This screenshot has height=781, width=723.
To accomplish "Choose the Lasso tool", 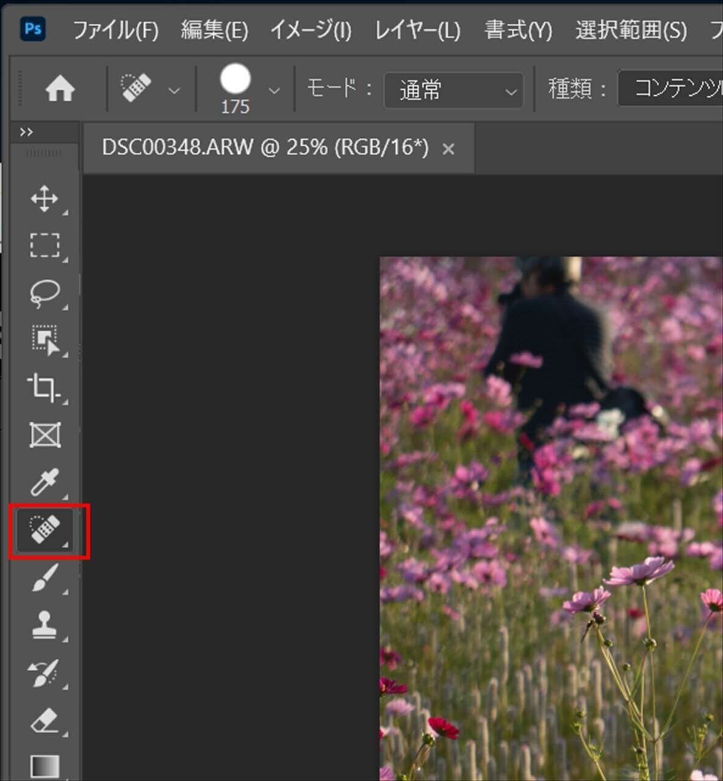I will pyautogui.click(x=44, y=293).
